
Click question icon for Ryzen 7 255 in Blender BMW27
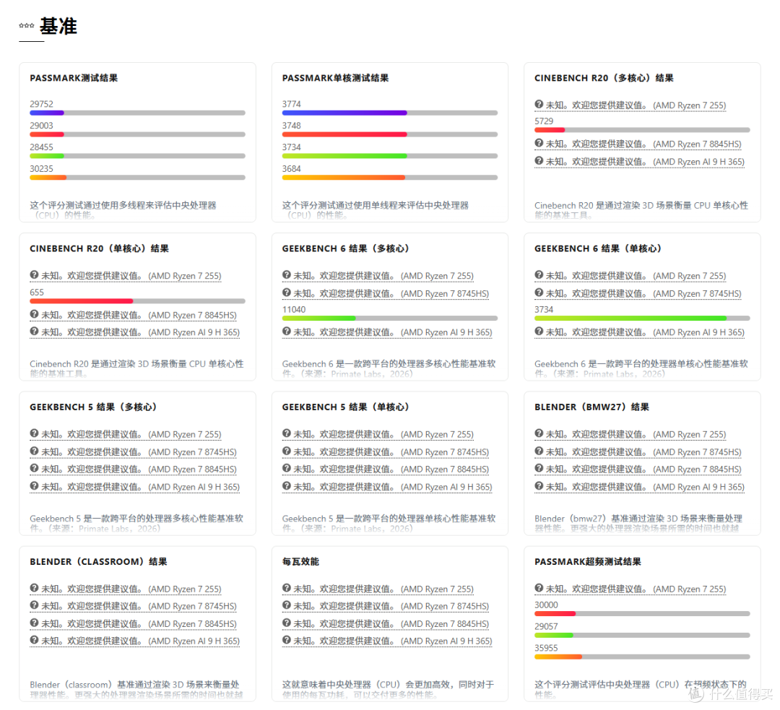pyautogui.click(x=539, y=434)
